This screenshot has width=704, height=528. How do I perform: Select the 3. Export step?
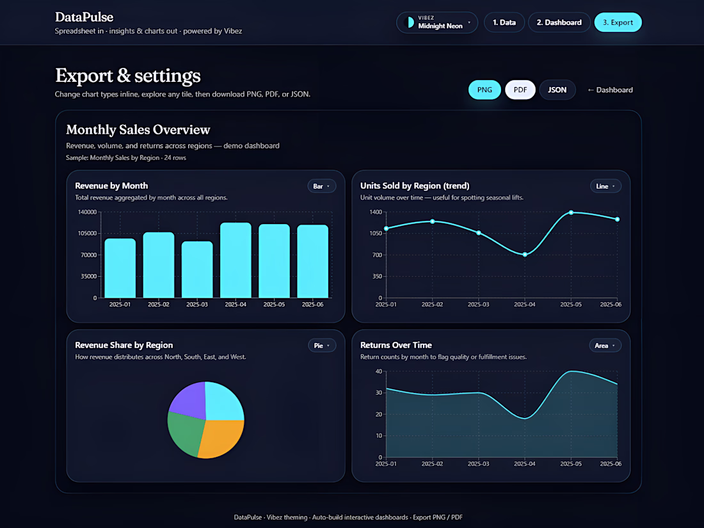click(618, 22)
